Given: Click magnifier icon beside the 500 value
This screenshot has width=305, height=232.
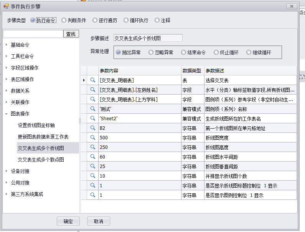Looking at the screenshot, I should [x=92, y=137].
